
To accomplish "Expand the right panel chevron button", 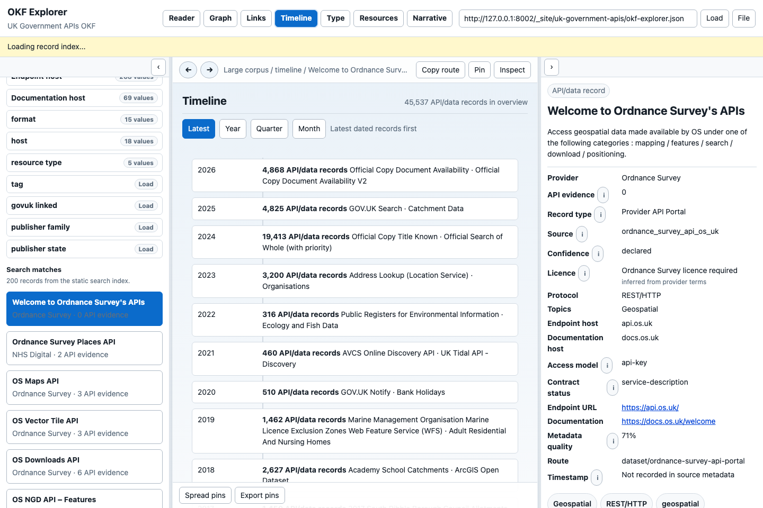I will point(552,67).
